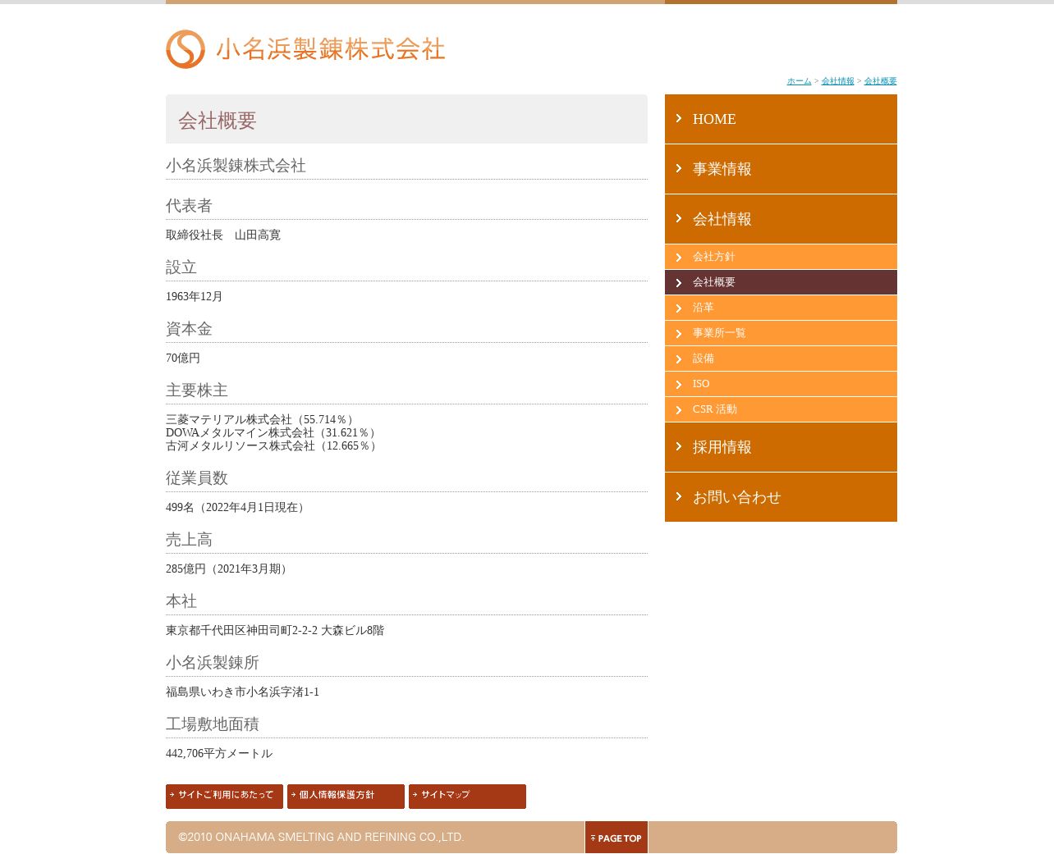Click the chevron arrow beside 採用情報

[x=679, y=446]
